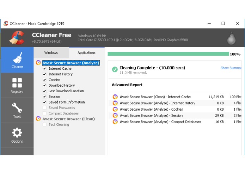This screenshot has height=174, width=245.
Task: Select the Compact Databases report row text
Action: [x=161, y=122]
